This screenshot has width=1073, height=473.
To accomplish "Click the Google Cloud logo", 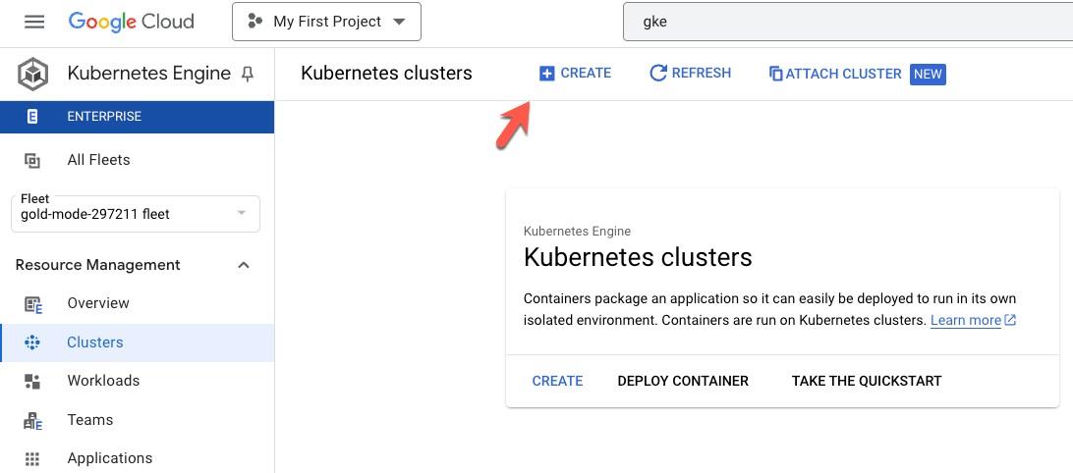I will (132, 22).
